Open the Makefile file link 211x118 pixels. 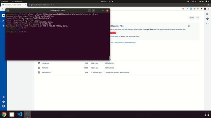(45, 68)
